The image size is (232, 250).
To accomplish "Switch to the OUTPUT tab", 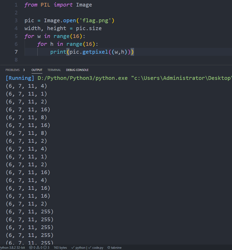I will pyautogui.click(x=37, y=70).
